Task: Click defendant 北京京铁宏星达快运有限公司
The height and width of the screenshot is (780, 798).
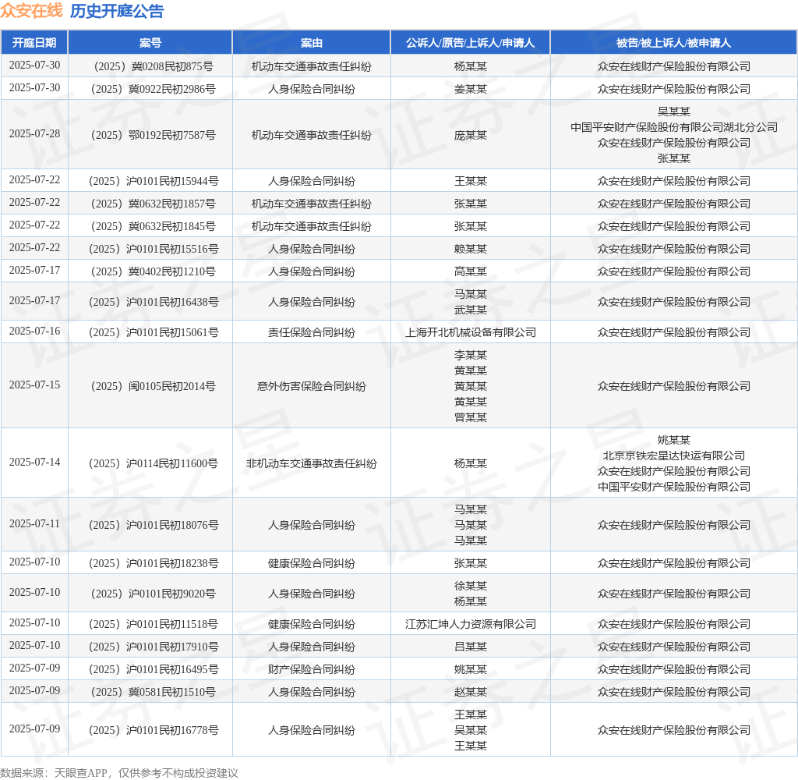Action: 674,456
